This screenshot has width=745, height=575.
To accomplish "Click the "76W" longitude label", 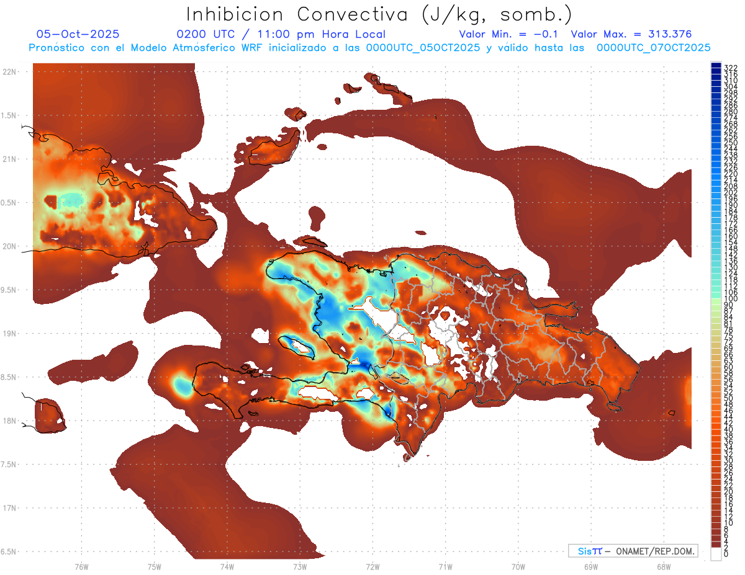I will click(x=81, y=566).
